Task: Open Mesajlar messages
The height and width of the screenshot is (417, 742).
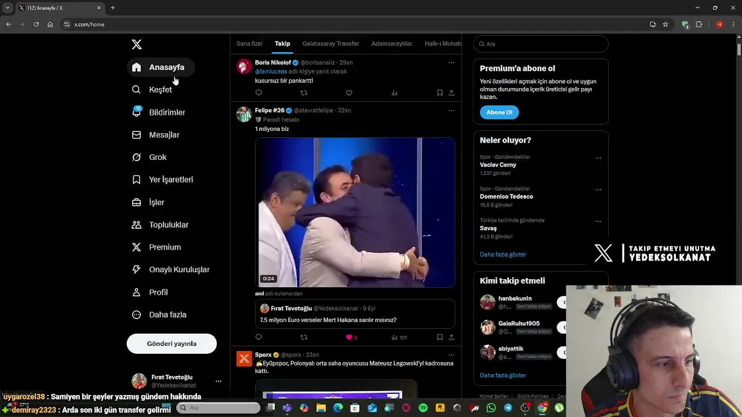Action: coord(156,135)
